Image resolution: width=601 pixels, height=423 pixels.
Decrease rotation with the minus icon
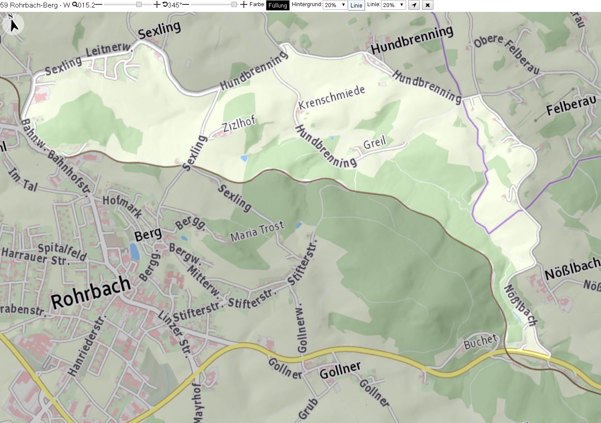pyautogui.click(x=186, y=4)
